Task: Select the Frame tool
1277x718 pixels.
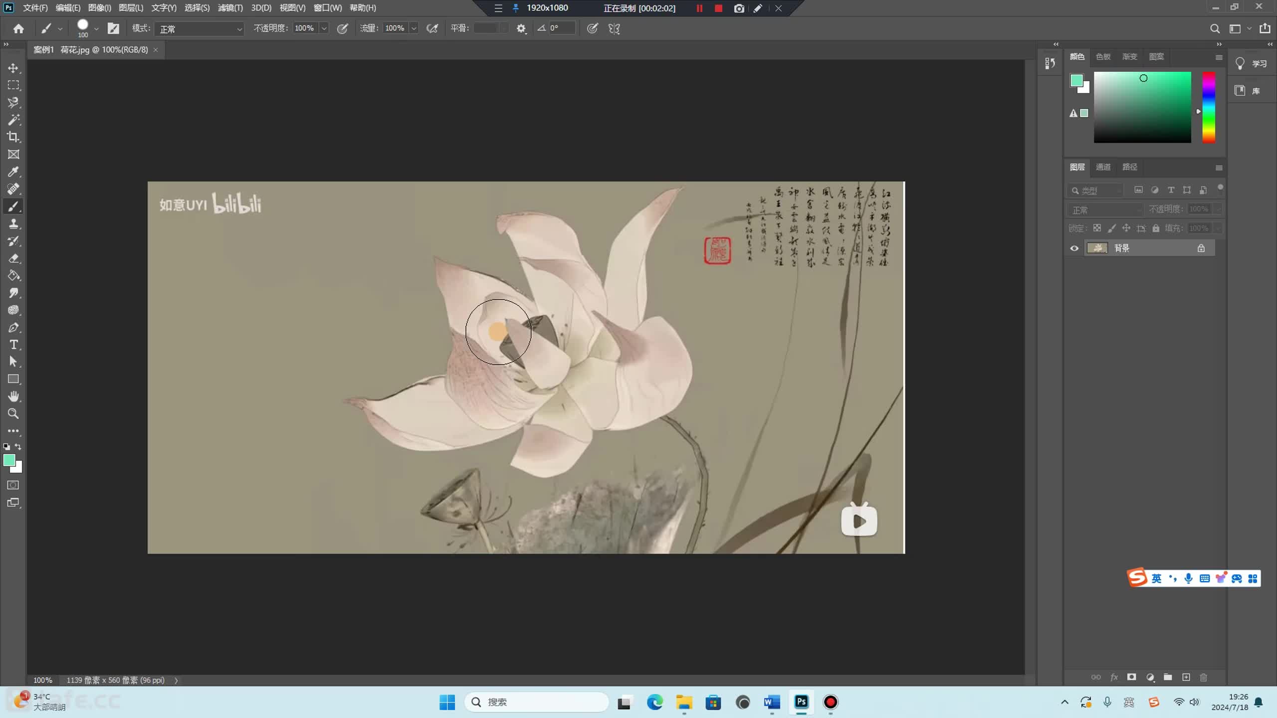Action: [x=13, y=155]
